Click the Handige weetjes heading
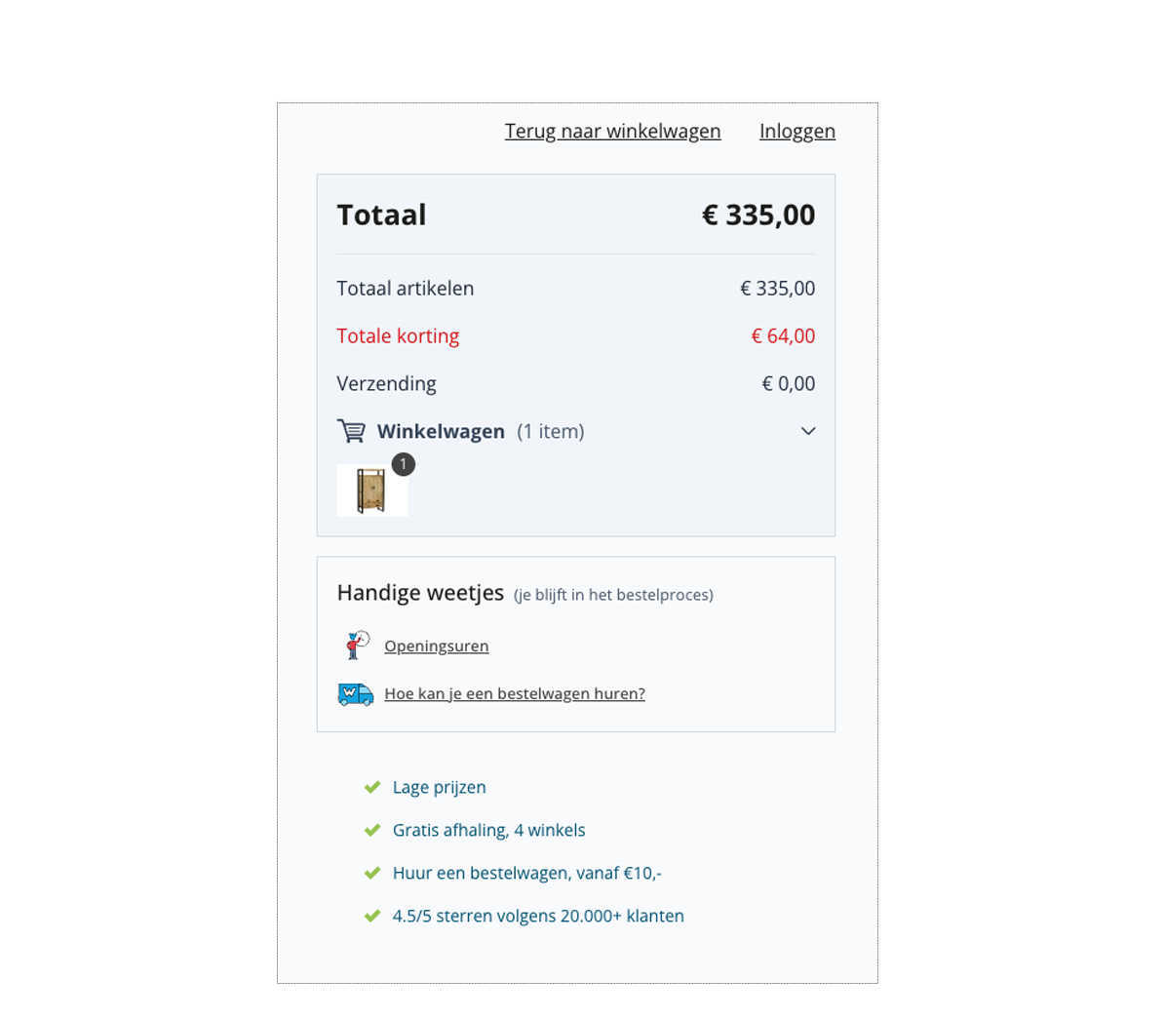The height and width of the screenshot is (1019, 1165). click(x=420, y=592)
